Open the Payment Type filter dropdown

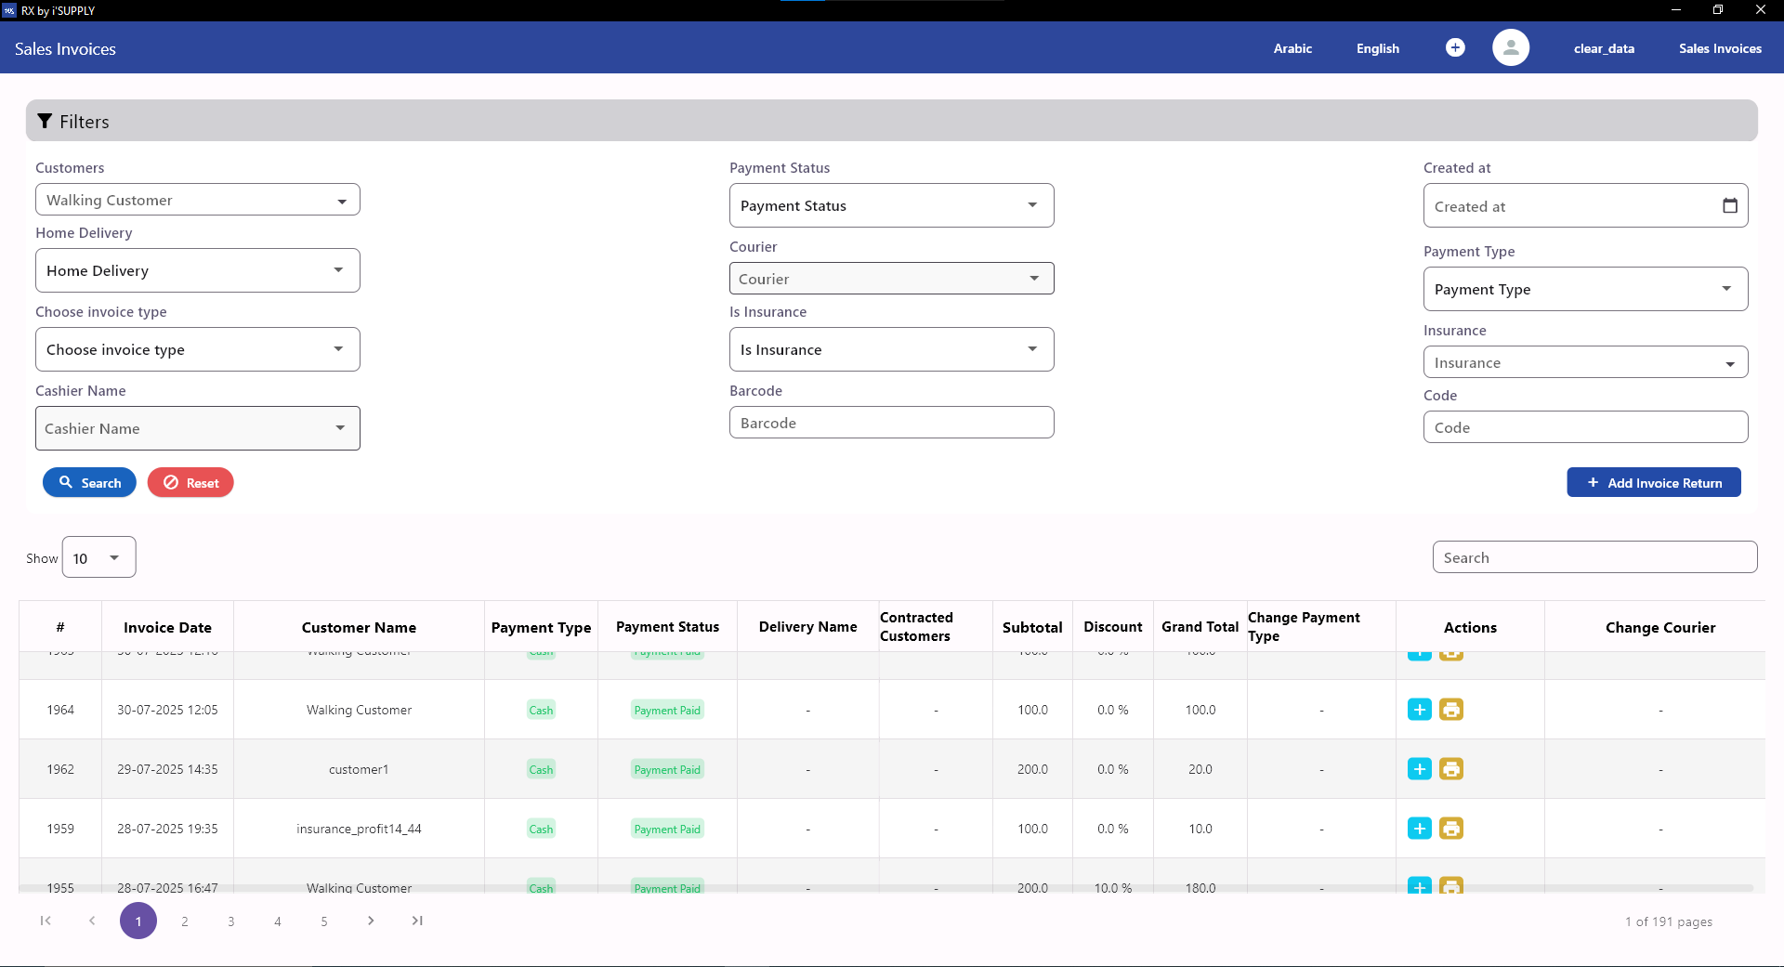[1586, 289]
